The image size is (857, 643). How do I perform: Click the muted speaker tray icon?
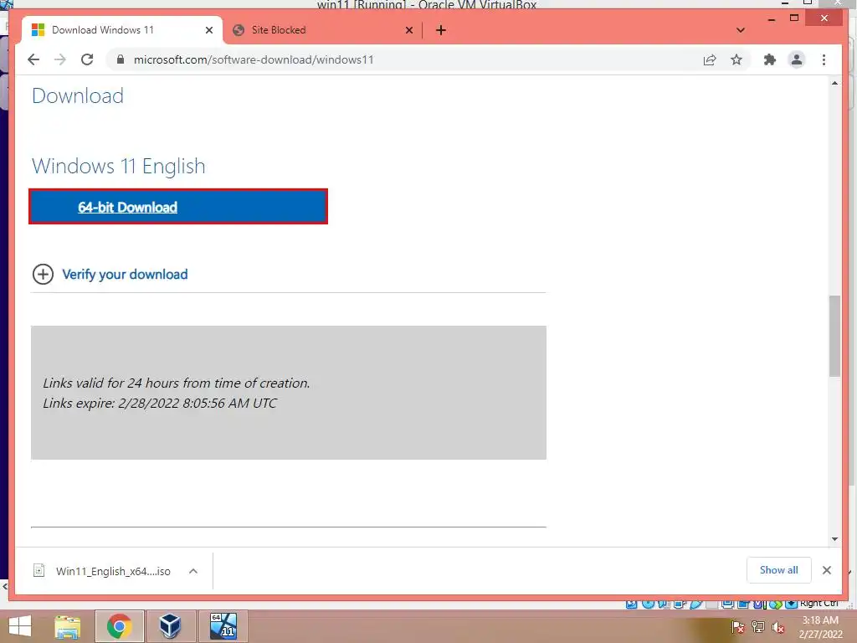click(778, 627)
